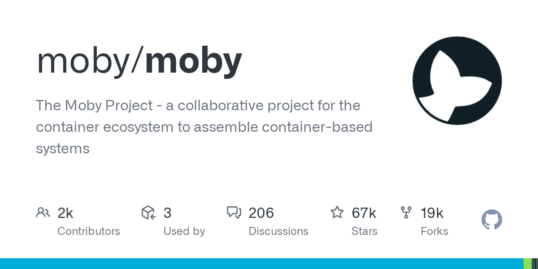
Task: Click the 67k stars count
Action: coord(364,213)
